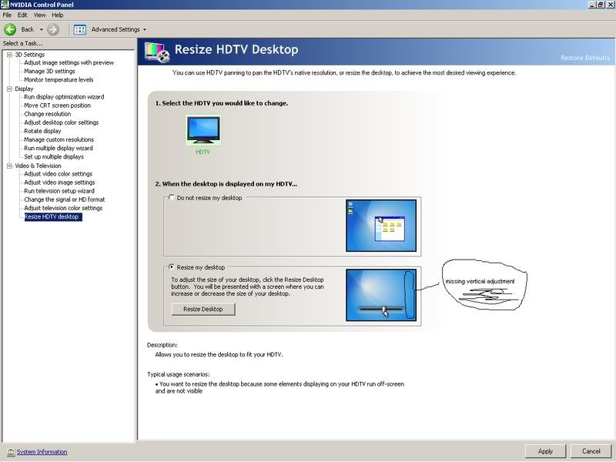Open 'Run multiple display wizard' task
Viewport: 616px width, 462px height.
[59, 149]
